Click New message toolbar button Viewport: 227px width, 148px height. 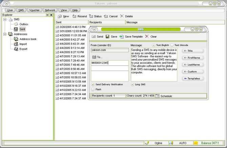coord(63,16)
